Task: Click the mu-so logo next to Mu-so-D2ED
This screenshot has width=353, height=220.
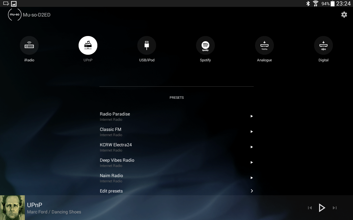Action: point(15,15)
